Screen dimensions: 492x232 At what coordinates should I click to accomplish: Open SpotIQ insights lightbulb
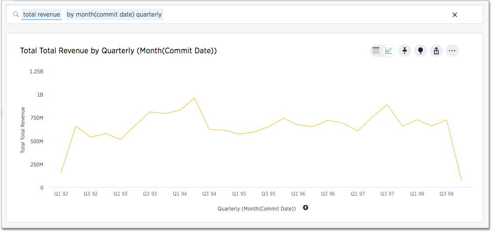(x=420, y=51)
